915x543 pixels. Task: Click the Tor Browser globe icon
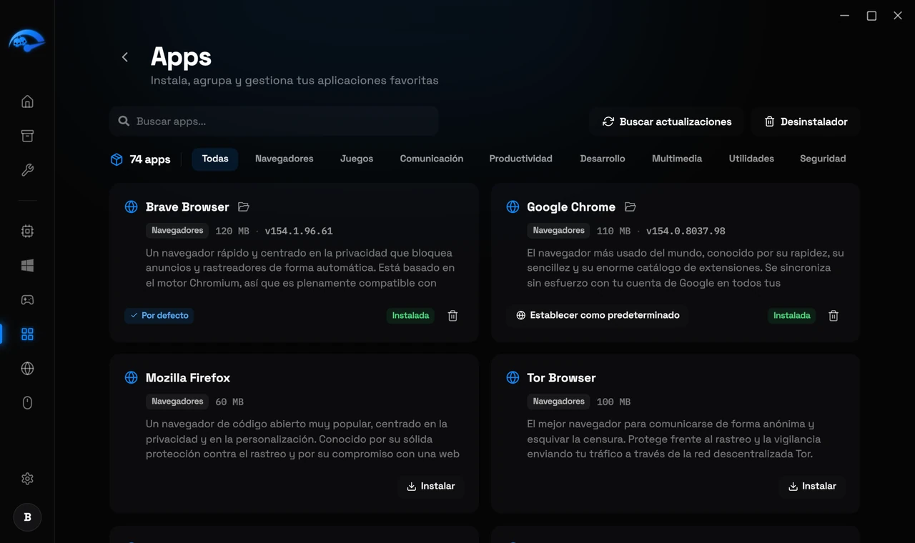513,377
